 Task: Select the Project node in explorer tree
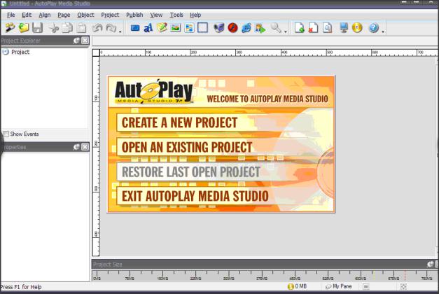click(x=20, y=52)
